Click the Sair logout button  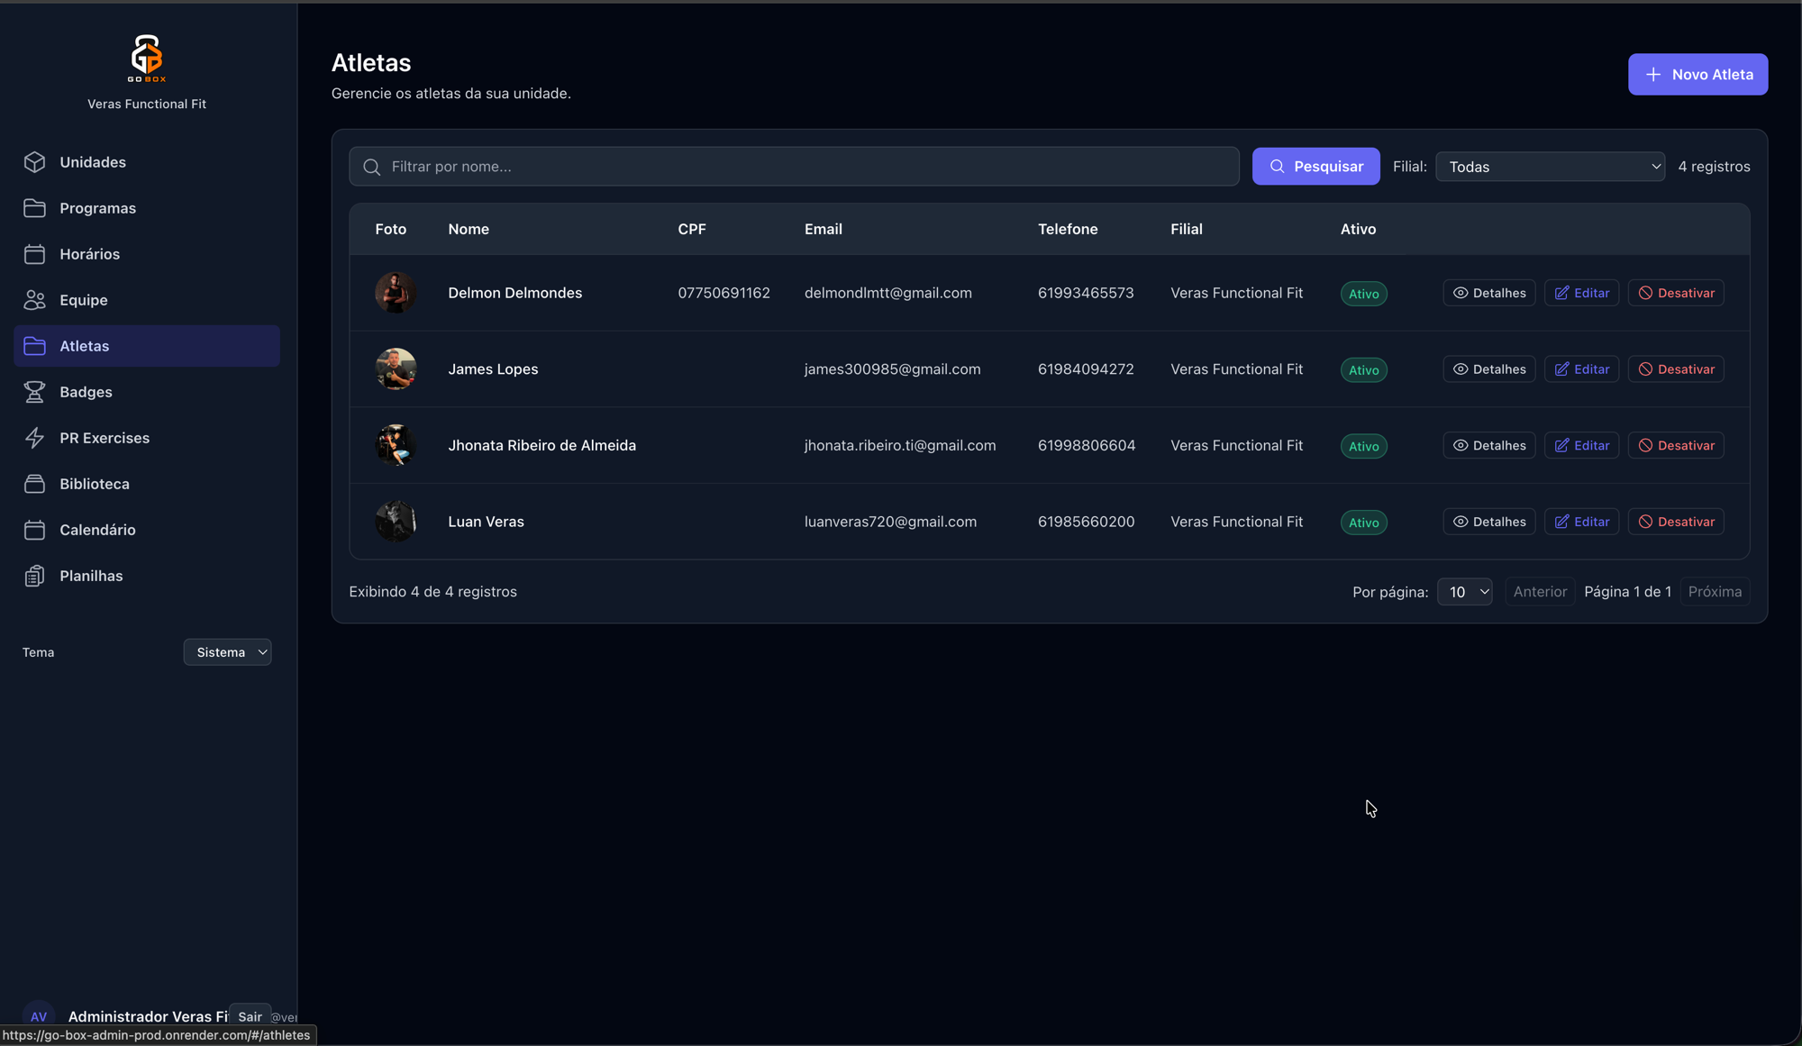[x=250, y=1016]
